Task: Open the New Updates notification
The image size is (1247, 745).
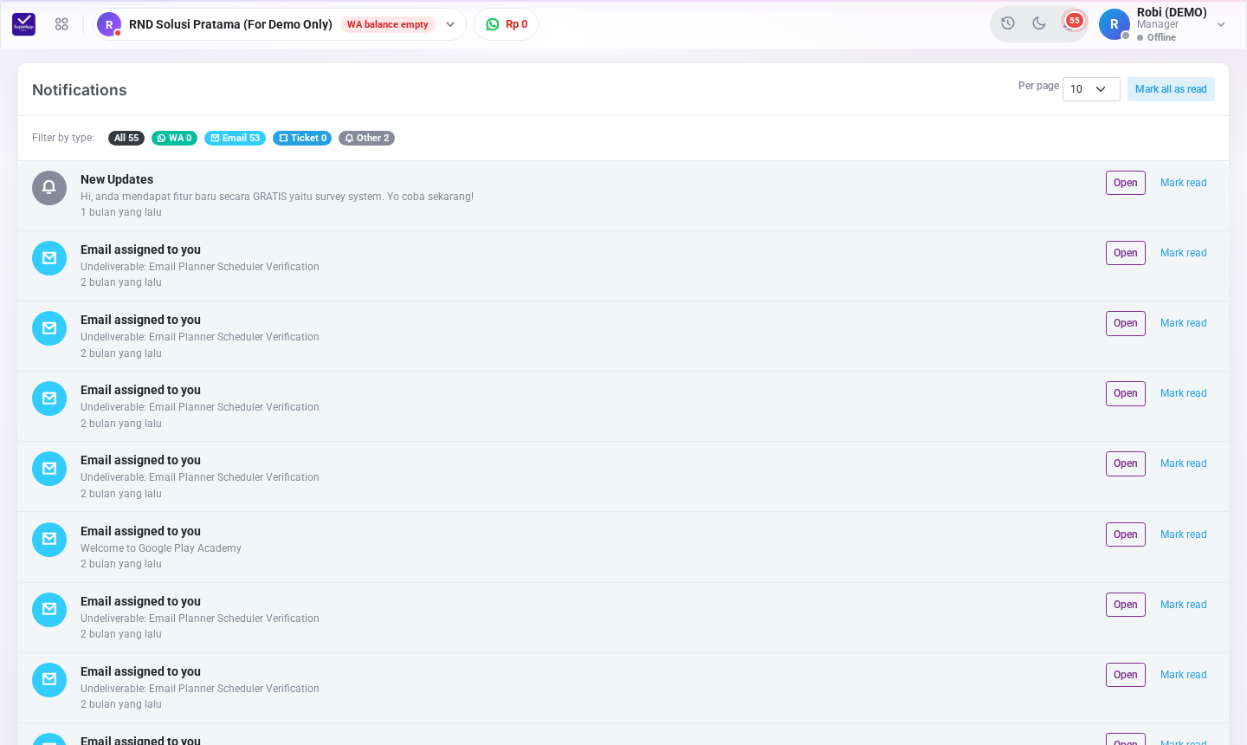Action: [1126, 183]
